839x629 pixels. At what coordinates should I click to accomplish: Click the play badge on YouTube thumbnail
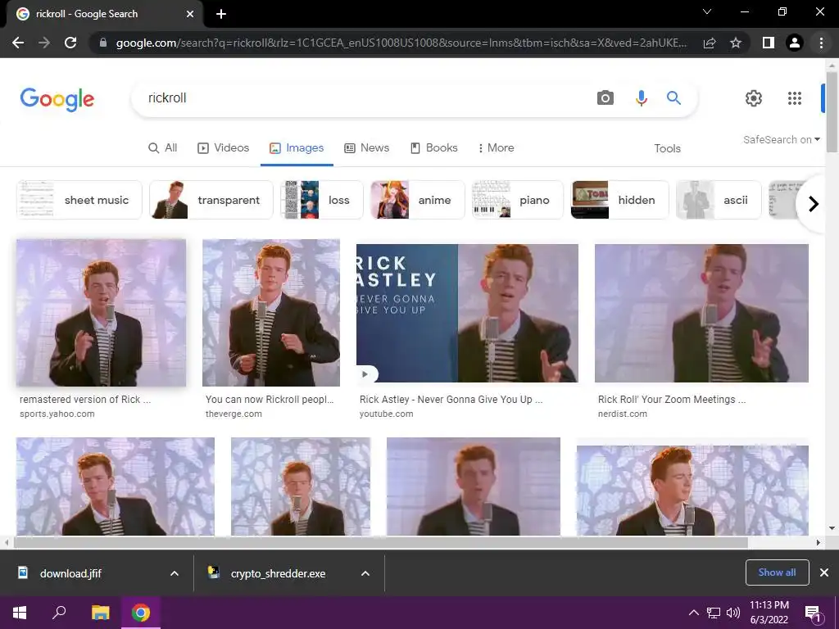(x=366, y=373)
